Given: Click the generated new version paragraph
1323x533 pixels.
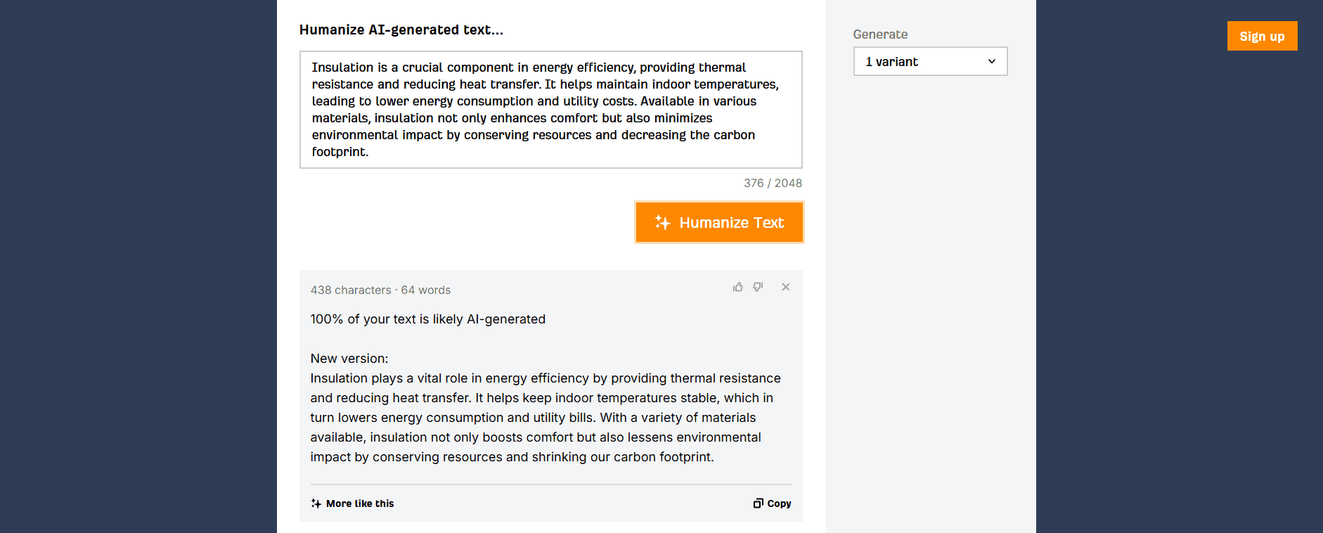Looking at the screenshot, I should [546, 418].
